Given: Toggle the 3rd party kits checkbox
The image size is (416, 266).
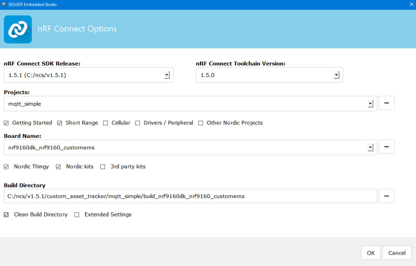Looking at the screenshot, I should coord(103,167).
